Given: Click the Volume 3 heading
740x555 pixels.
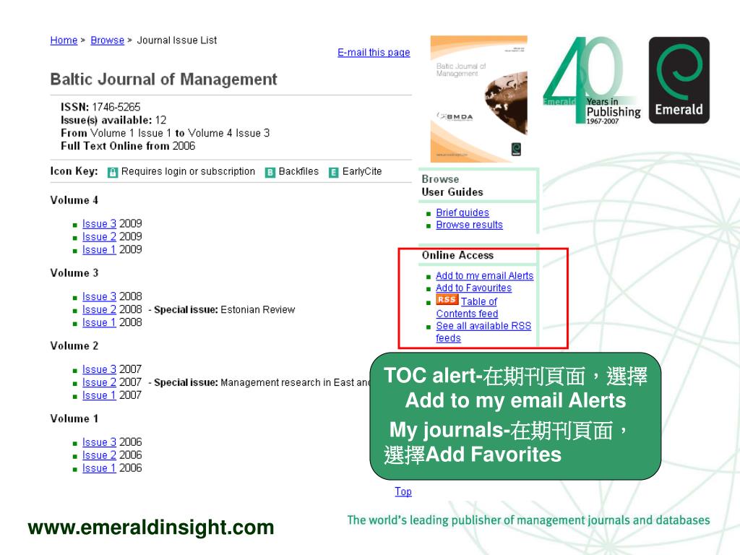Looking at the screenshot, I should (x=74, y=272).
